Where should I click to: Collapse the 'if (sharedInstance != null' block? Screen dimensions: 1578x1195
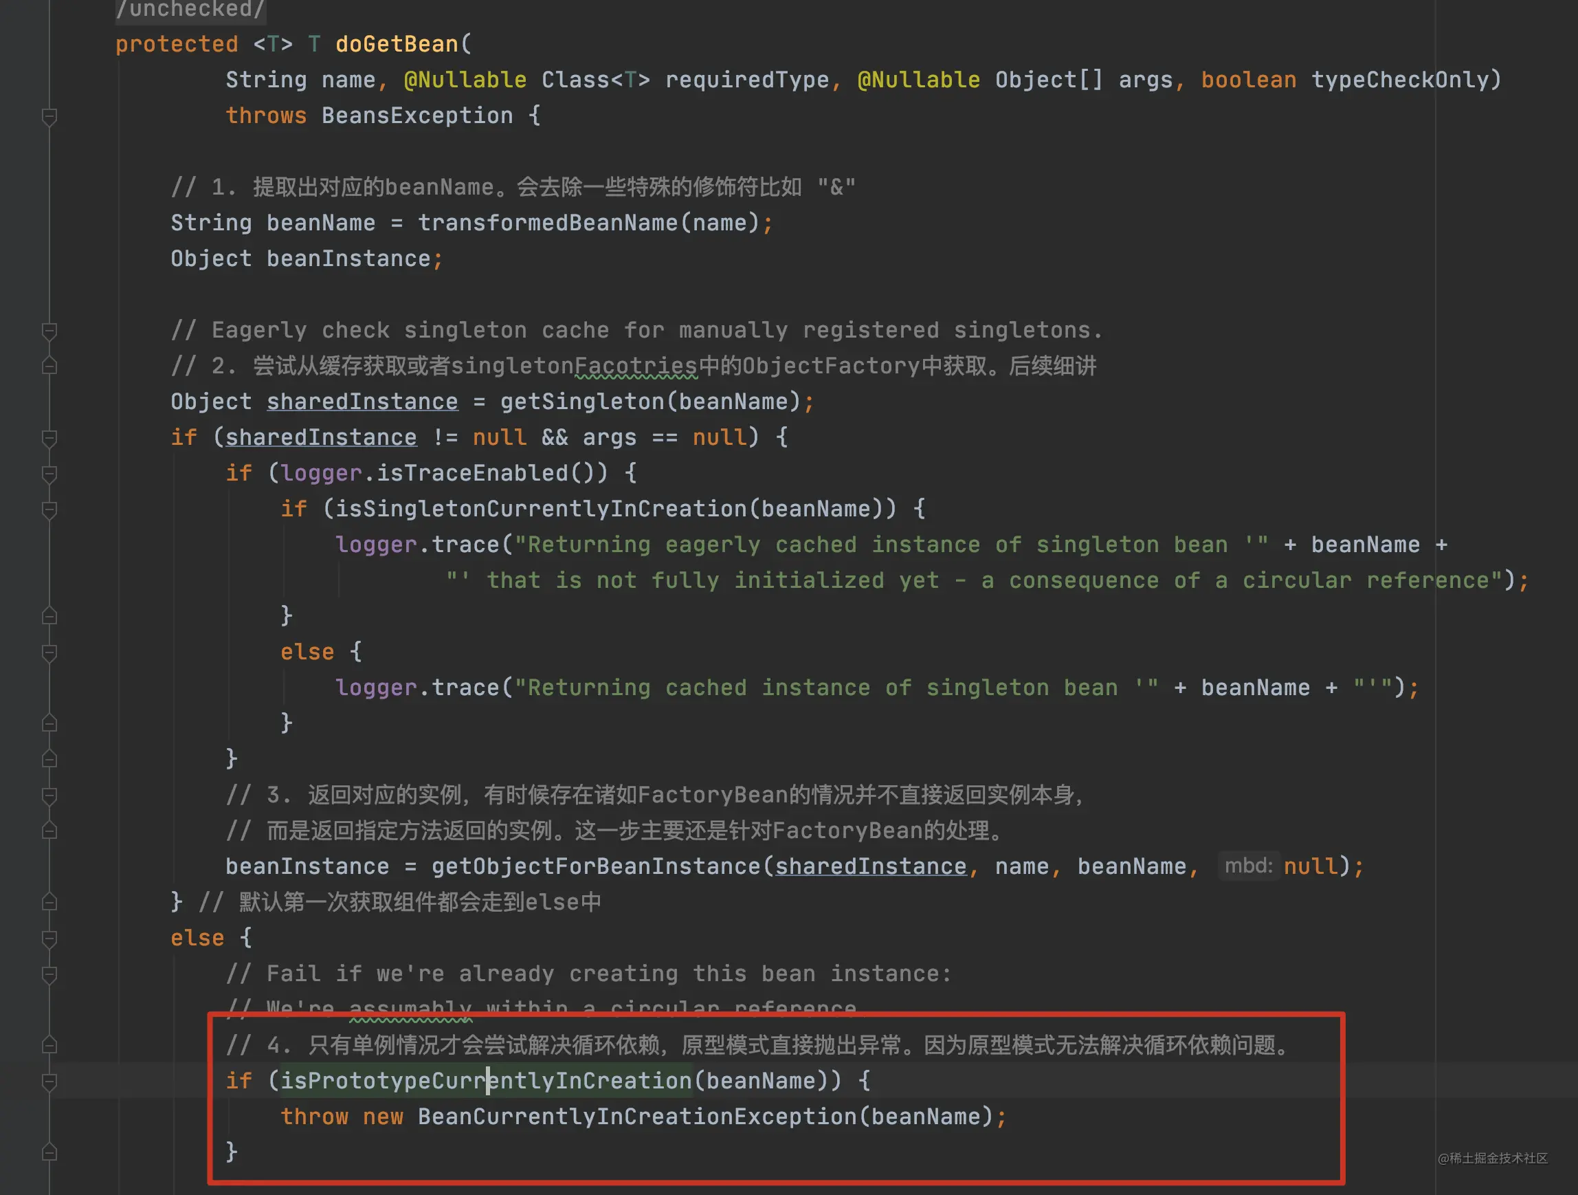(49, 437)
